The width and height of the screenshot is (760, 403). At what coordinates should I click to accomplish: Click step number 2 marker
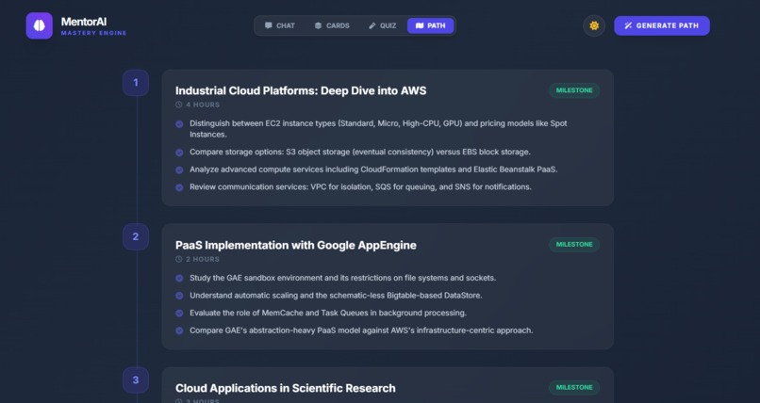point(136,236)
